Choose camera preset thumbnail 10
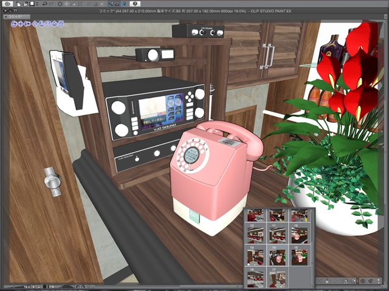Viewport: 389px width, 291px height. point(255,235)
